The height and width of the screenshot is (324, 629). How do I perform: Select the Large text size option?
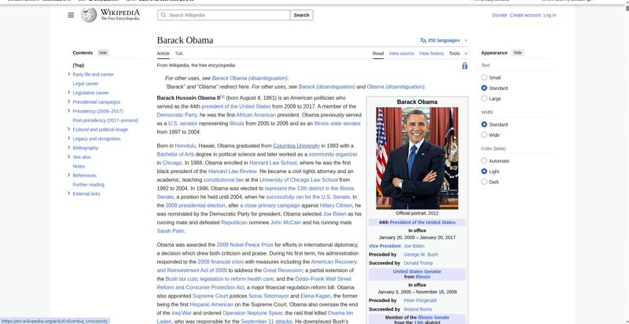[x=484, y=98]
